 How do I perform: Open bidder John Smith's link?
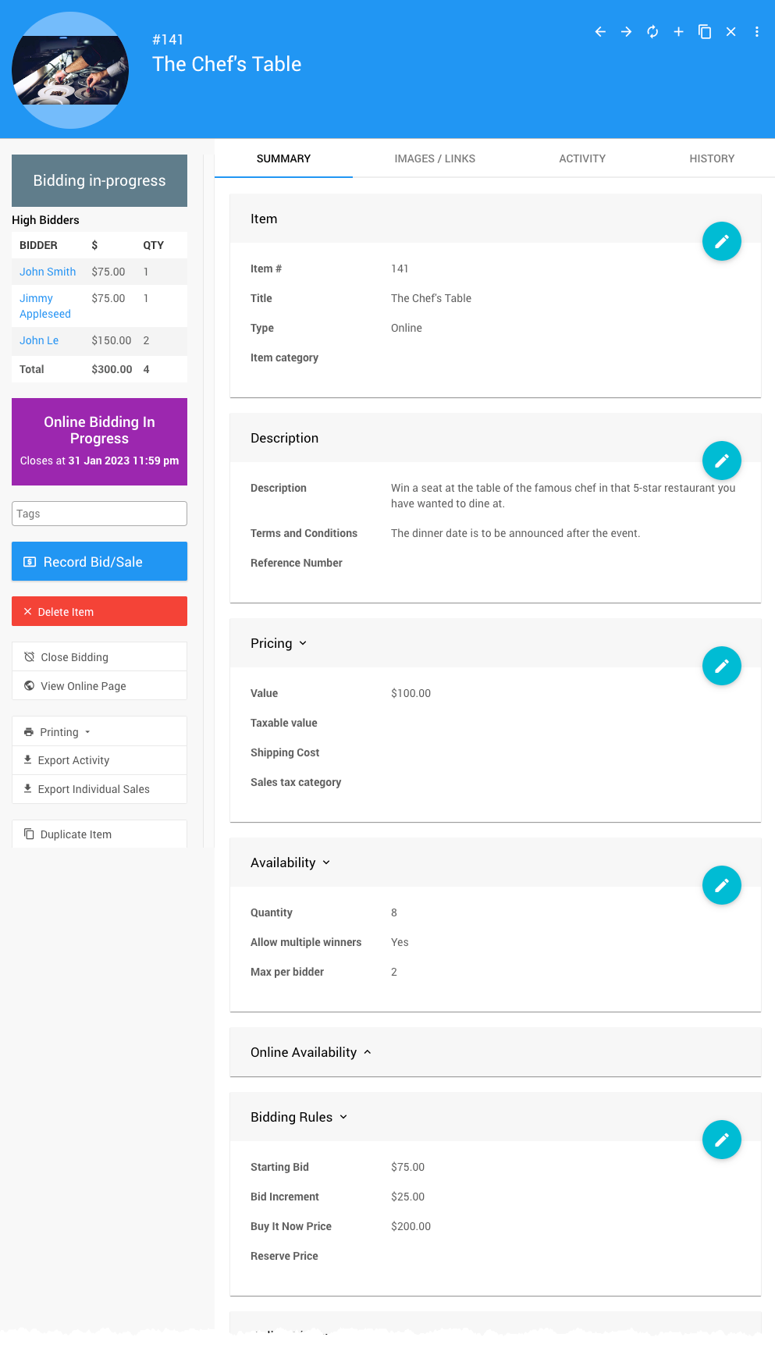(48, 272)
